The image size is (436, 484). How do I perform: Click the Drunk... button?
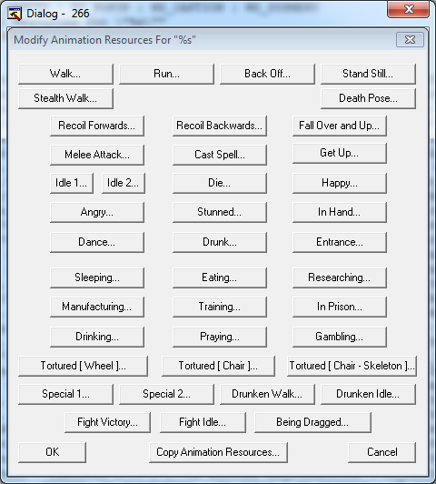(220, 242)
